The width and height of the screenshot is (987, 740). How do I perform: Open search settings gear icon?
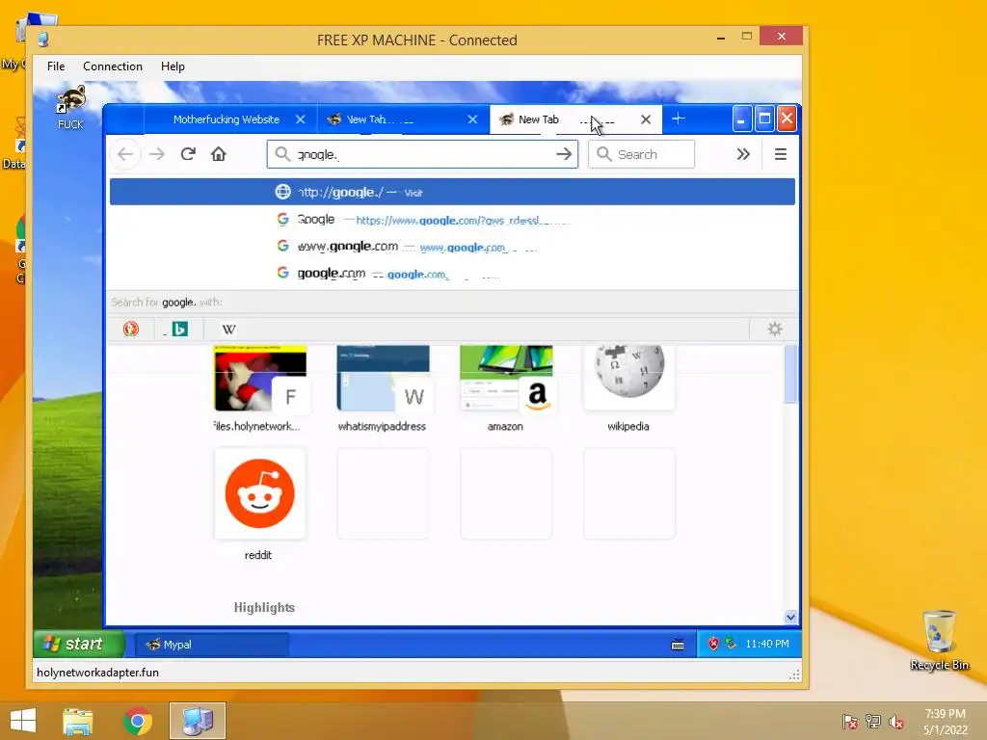click(775, 330)
